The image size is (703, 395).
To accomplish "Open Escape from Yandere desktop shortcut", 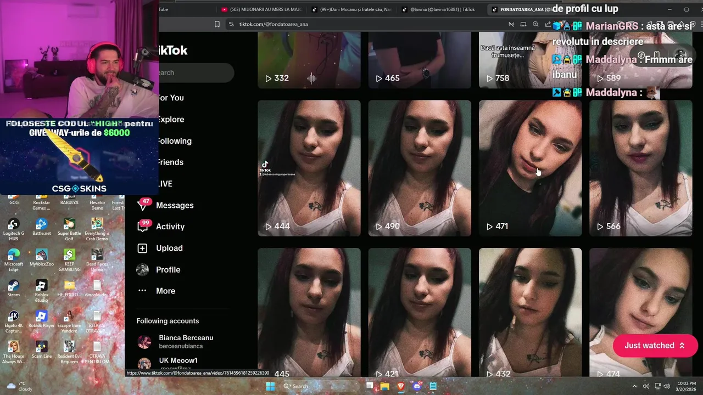I will click(69, 321).
